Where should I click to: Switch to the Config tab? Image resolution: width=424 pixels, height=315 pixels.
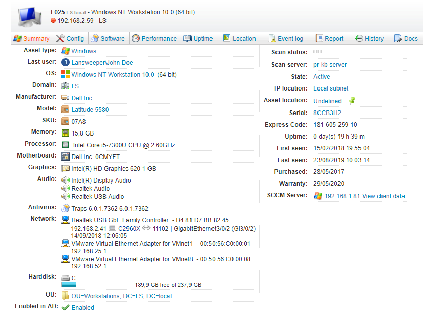[x=70, y=38]
